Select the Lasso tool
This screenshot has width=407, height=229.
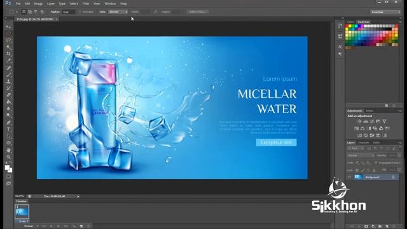[8, 41]
